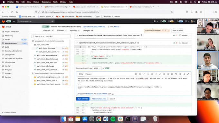The height and width of the screenshot is (123, 219).
Task: Open the History menu in macOS menu bar
Action: (x=36, y=2)
